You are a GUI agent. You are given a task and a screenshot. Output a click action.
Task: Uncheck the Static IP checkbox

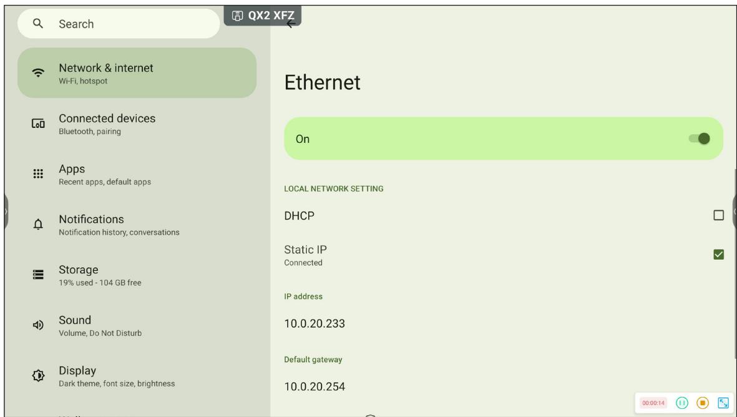point(718,254)
